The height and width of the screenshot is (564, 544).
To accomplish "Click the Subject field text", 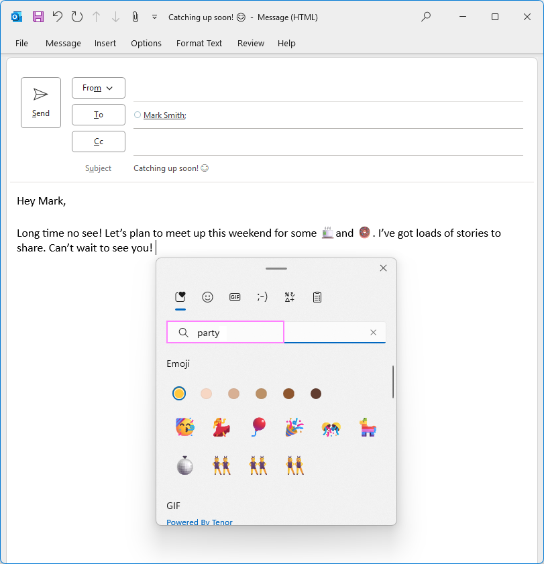I will point(171,168).
